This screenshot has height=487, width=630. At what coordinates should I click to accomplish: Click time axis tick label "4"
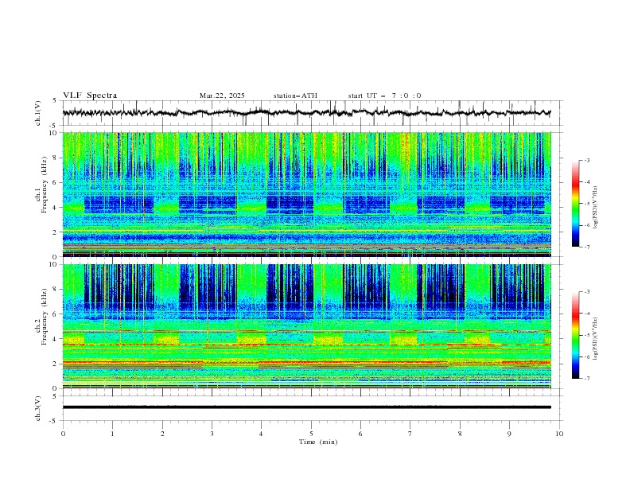[261, 434]
